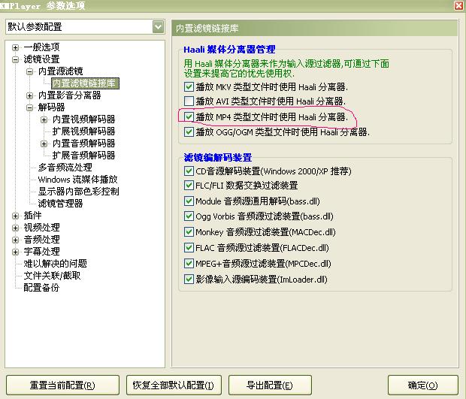Click 恢复全部默认配置(I) button
Image resolution: width=466 pixels, height=399 pixels.
174,385
